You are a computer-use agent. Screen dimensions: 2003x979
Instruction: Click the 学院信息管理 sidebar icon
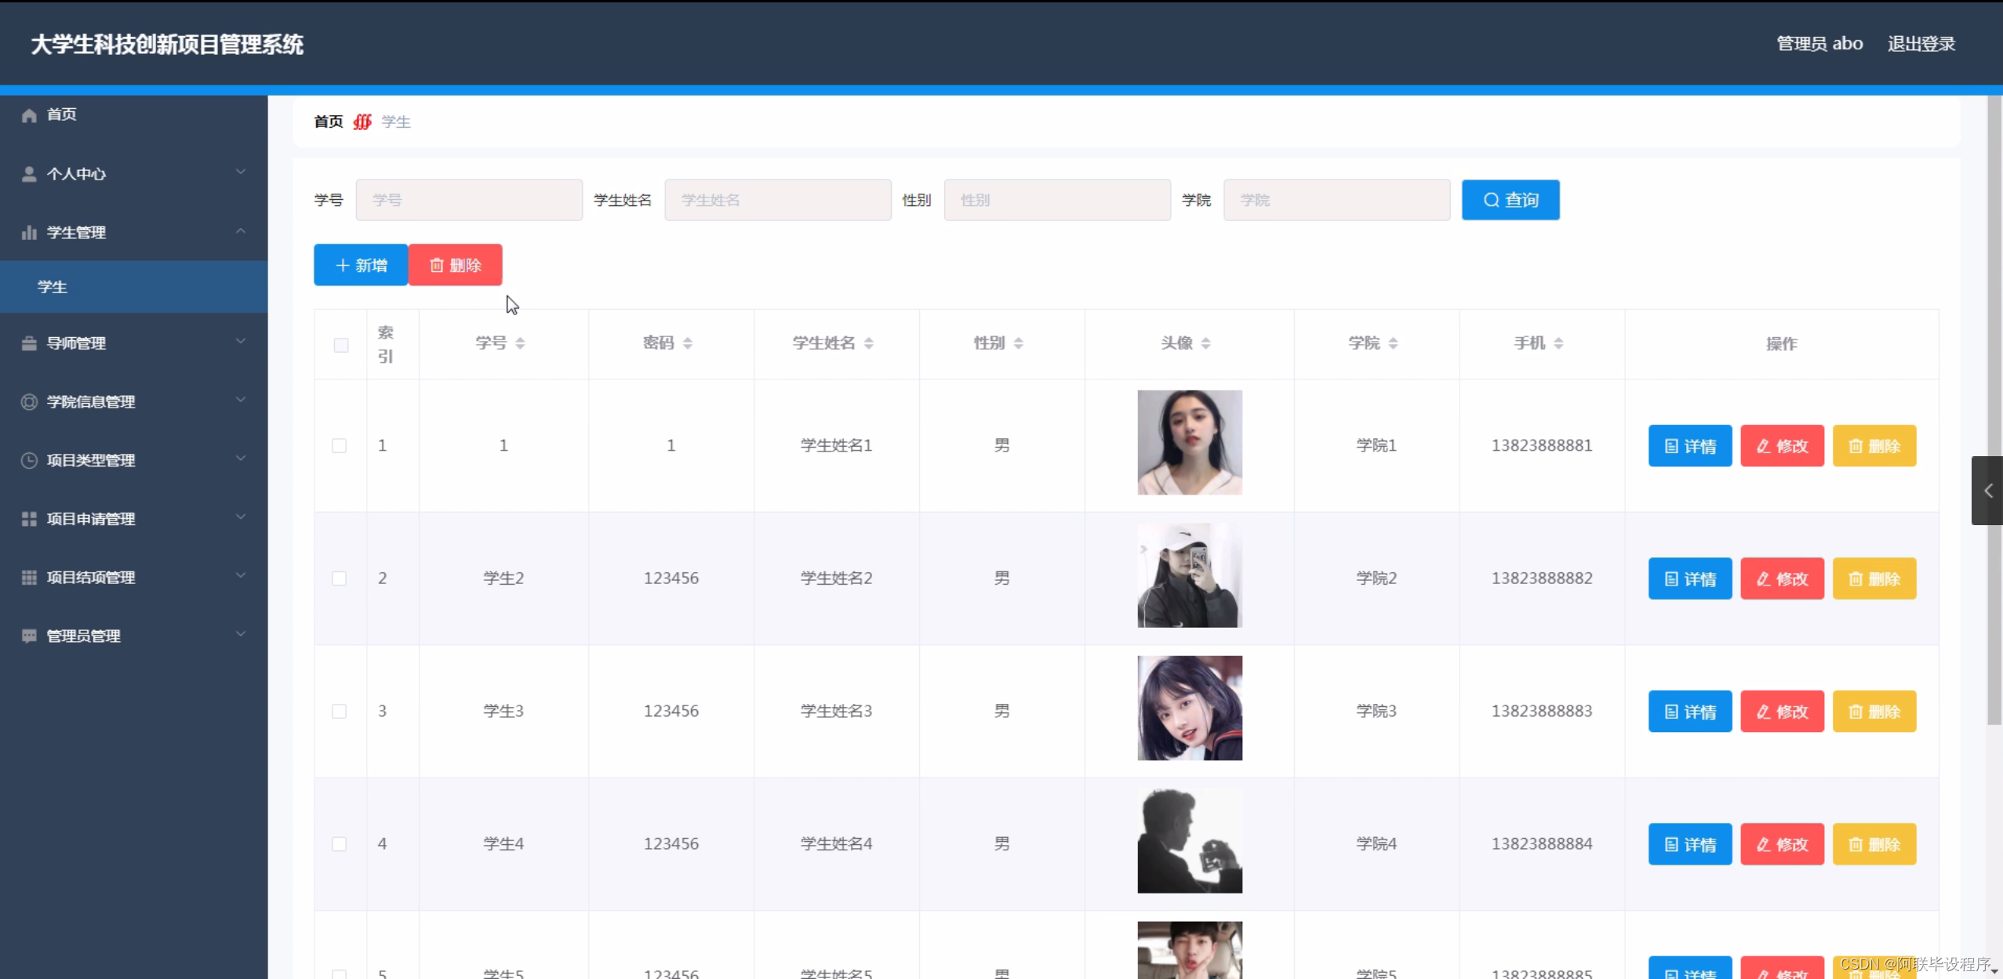(29, 402)
